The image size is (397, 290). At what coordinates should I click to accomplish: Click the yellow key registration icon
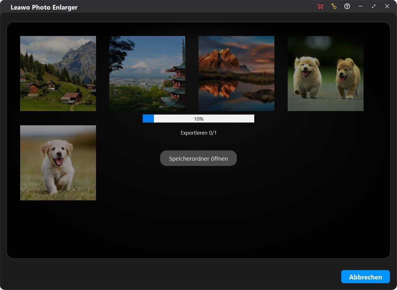[334, 7]
